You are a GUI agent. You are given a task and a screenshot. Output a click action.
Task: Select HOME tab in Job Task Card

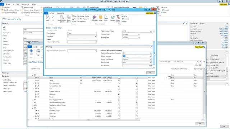coord(52,13)
